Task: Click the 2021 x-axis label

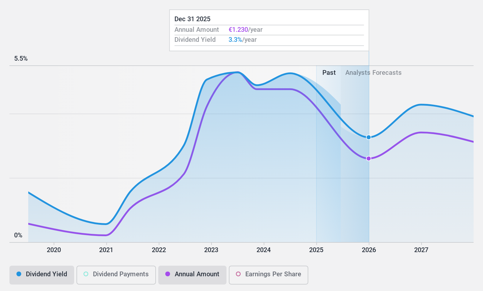Action: click(x=106, y=250)
